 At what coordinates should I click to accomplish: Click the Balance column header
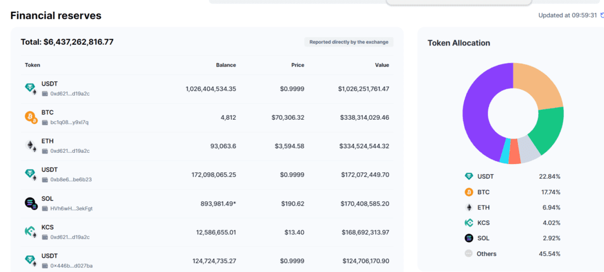click(225, 65)
